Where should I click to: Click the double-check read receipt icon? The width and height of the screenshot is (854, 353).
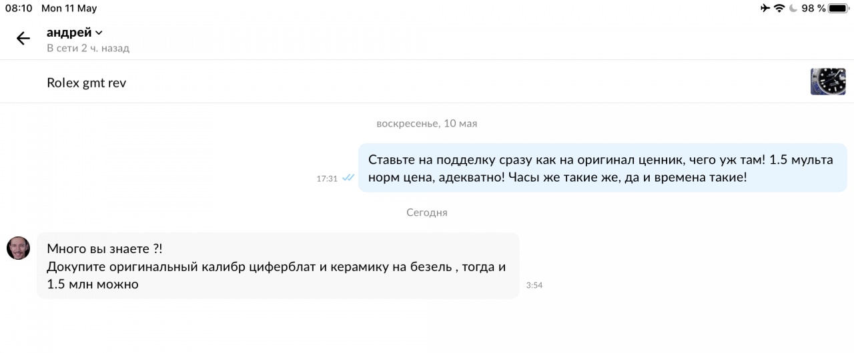point(348,178)
